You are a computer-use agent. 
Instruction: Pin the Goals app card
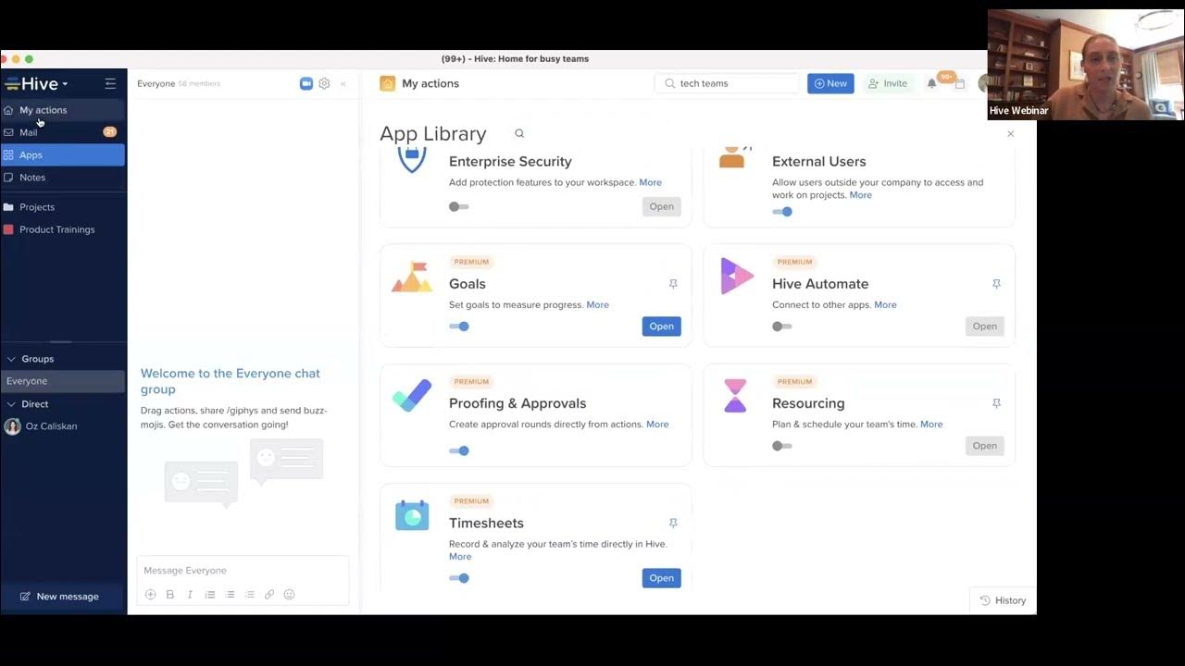click(x=673, y=283)
